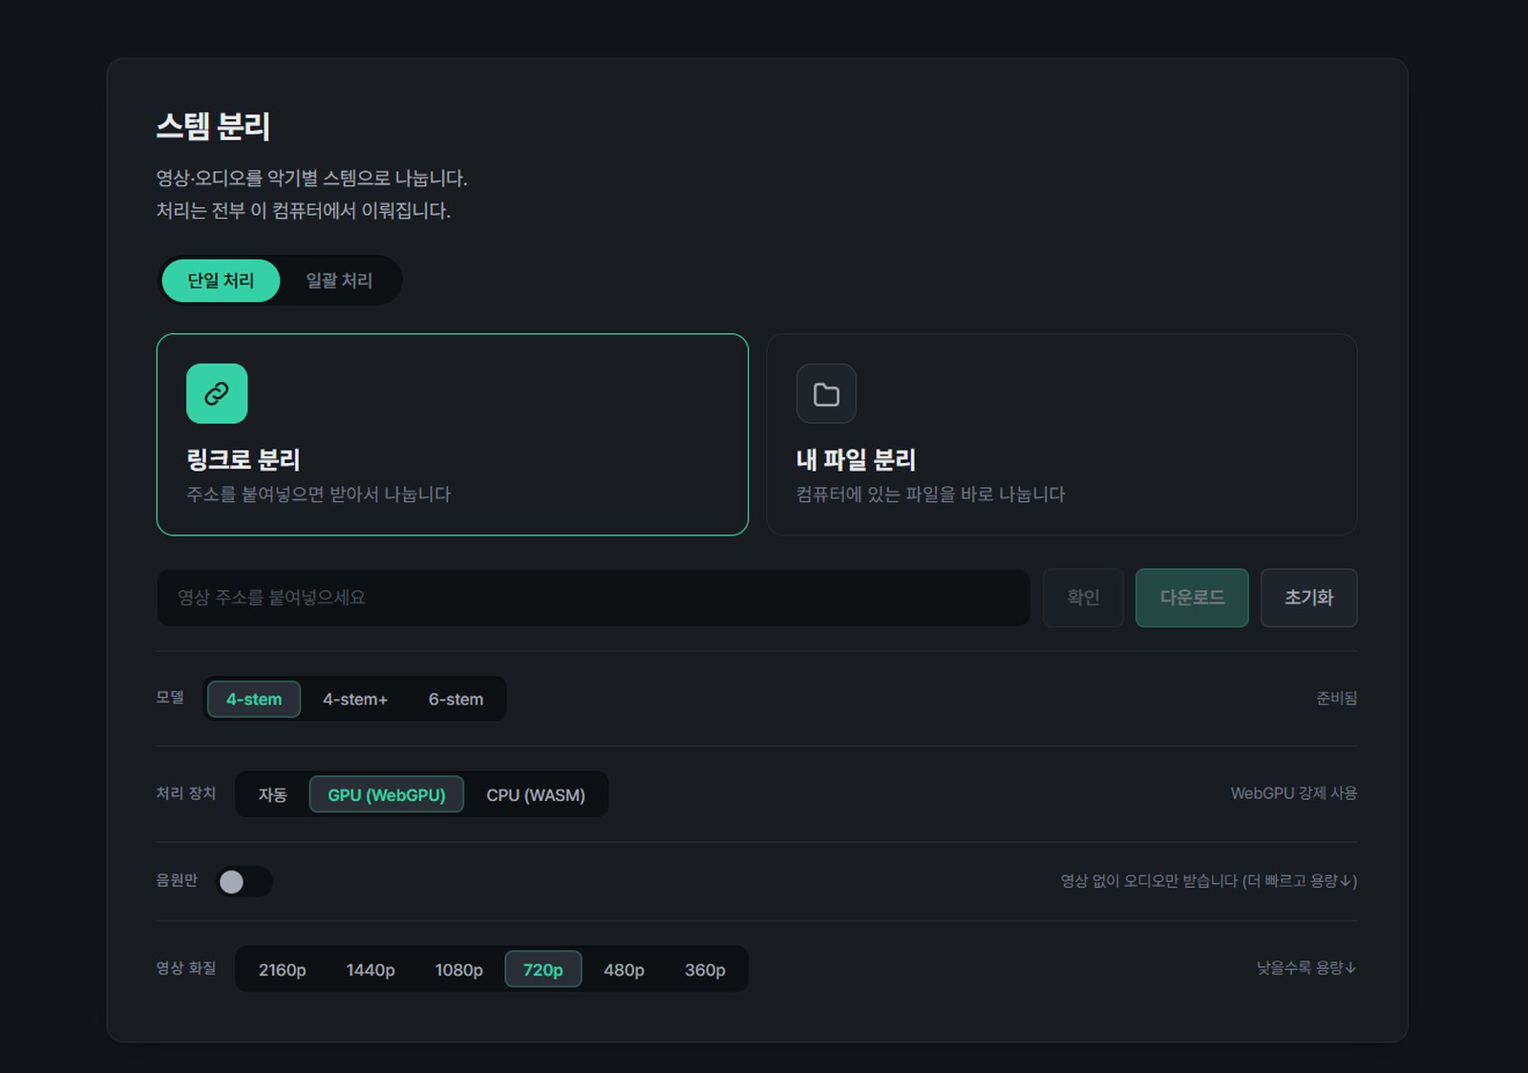Click the 모델 row label
This screenshot has width=1528, height=1073.
click(170, 698)
